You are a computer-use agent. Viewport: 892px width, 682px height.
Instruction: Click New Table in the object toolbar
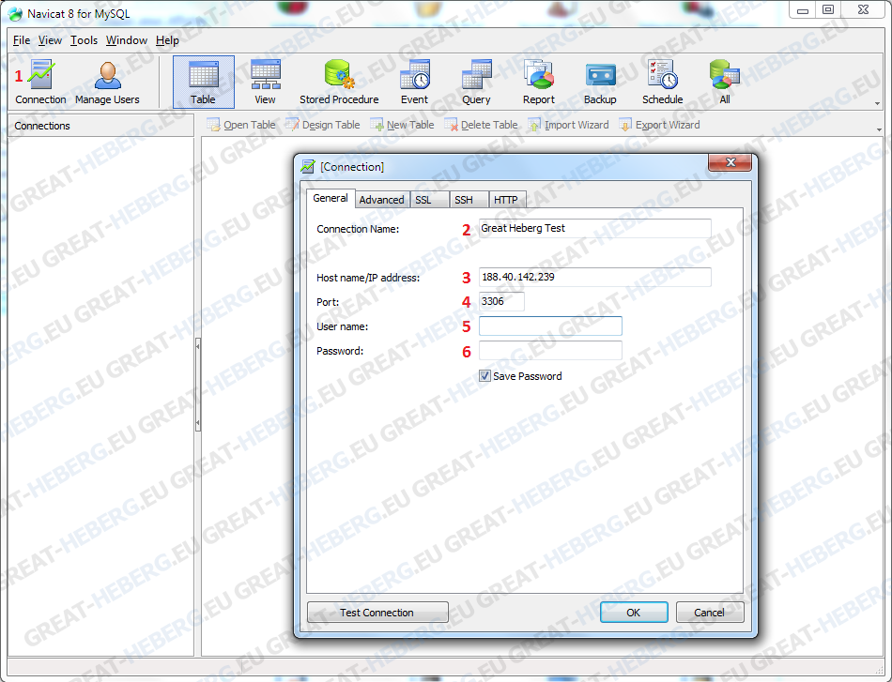click(x=402, y=125)
